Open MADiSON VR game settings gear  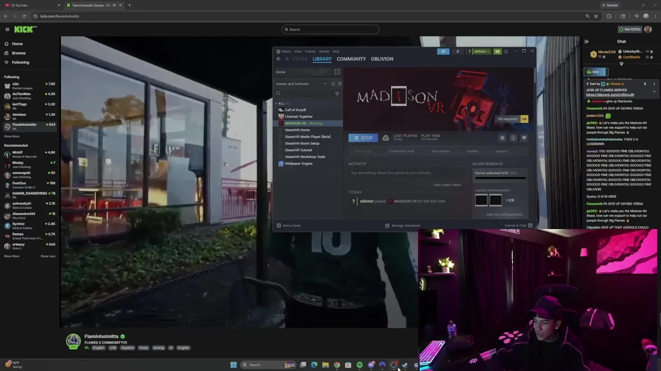(502, 138)
